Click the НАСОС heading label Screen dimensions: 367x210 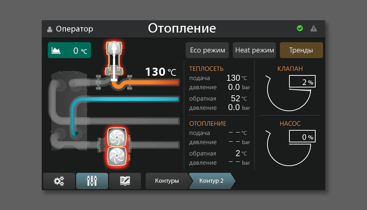[x=290, y=124]
